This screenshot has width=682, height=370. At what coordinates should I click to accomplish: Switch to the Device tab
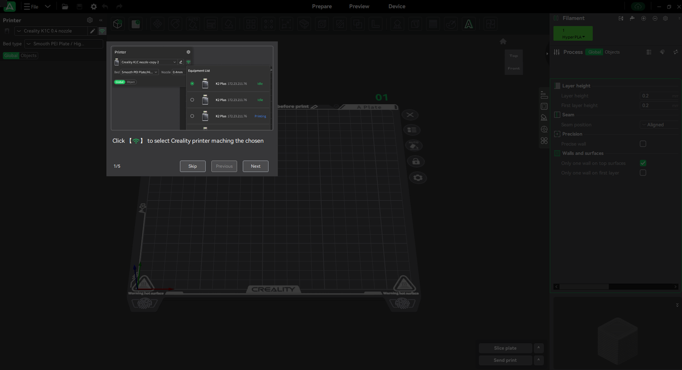pos(397,6)
